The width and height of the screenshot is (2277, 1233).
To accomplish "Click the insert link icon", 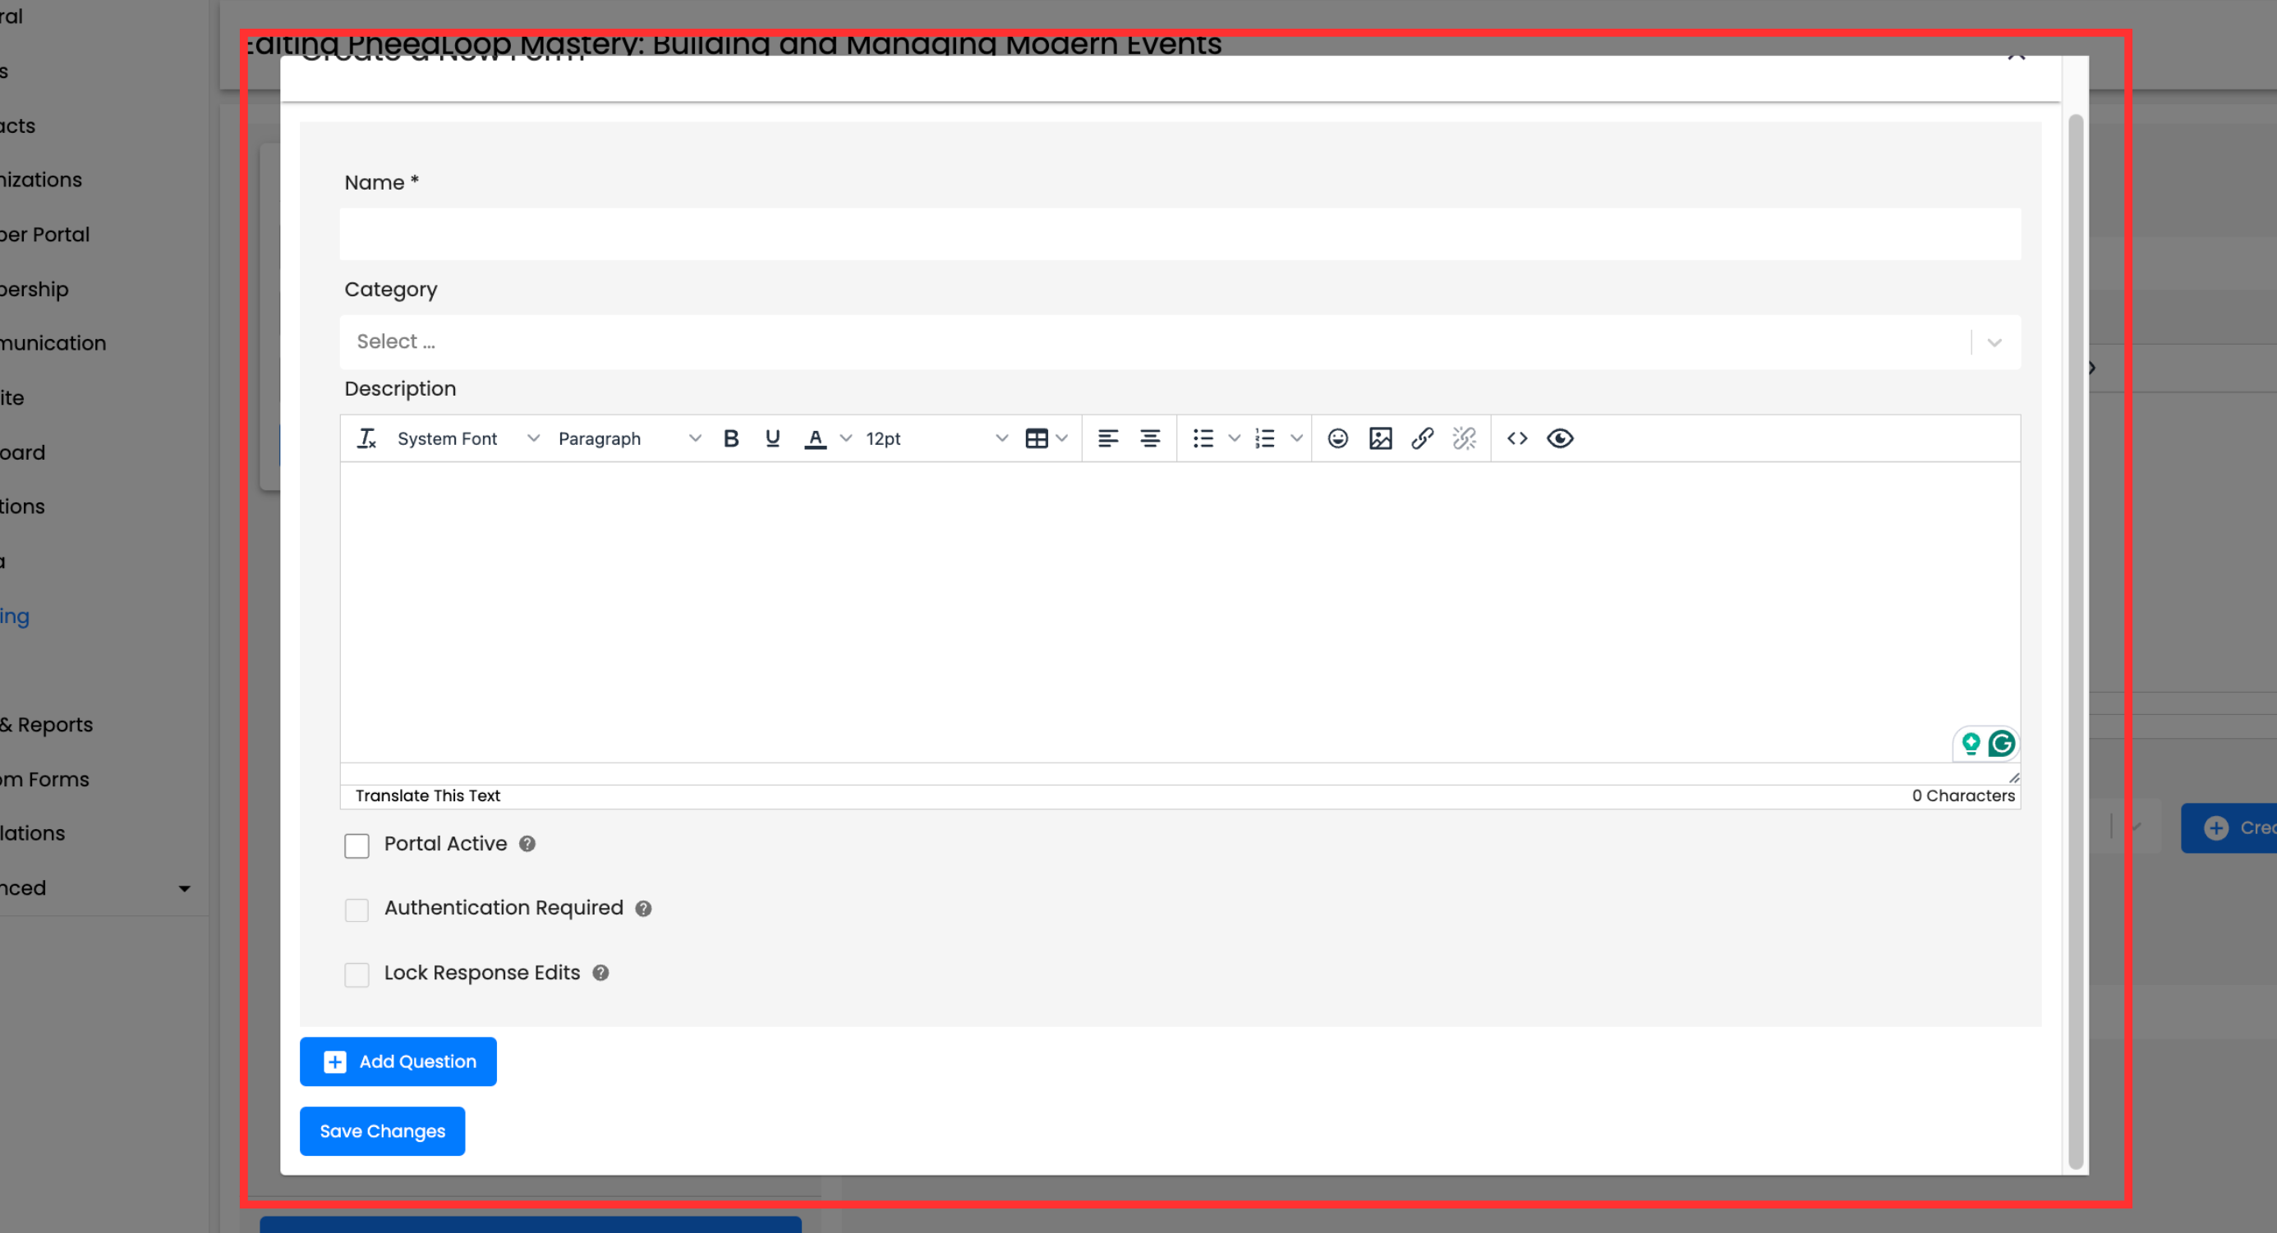I will point(1421,438).
